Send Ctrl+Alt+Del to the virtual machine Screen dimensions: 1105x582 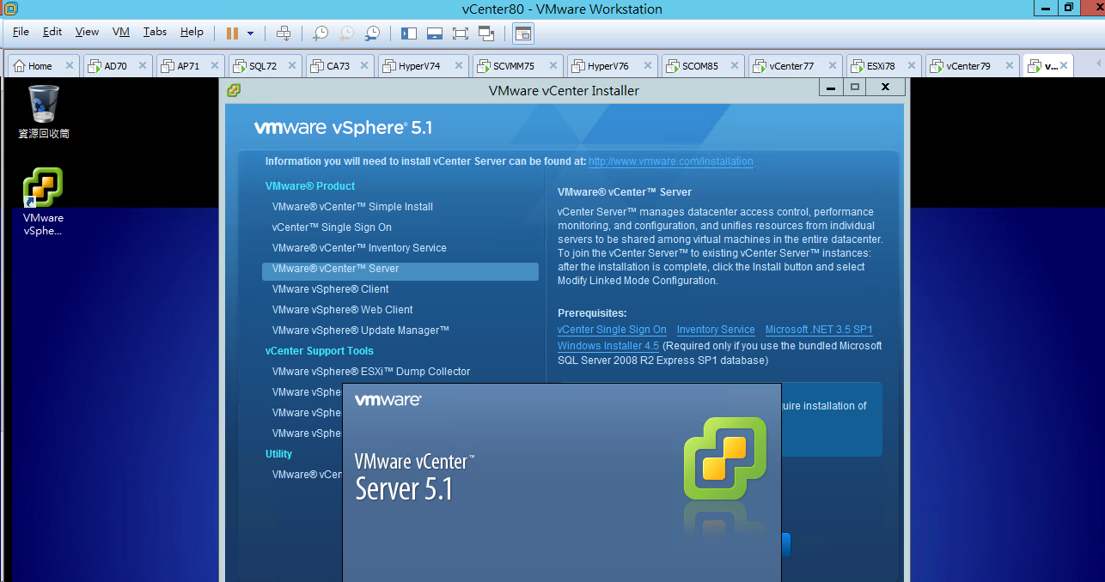point(284,33)
